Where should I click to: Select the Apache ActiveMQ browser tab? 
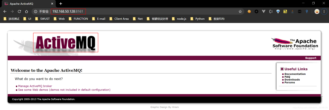click(x=29, y=4)
